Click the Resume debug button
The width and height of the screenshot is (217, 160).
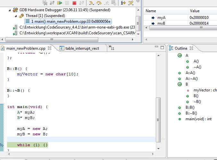[x=60, y=3]
